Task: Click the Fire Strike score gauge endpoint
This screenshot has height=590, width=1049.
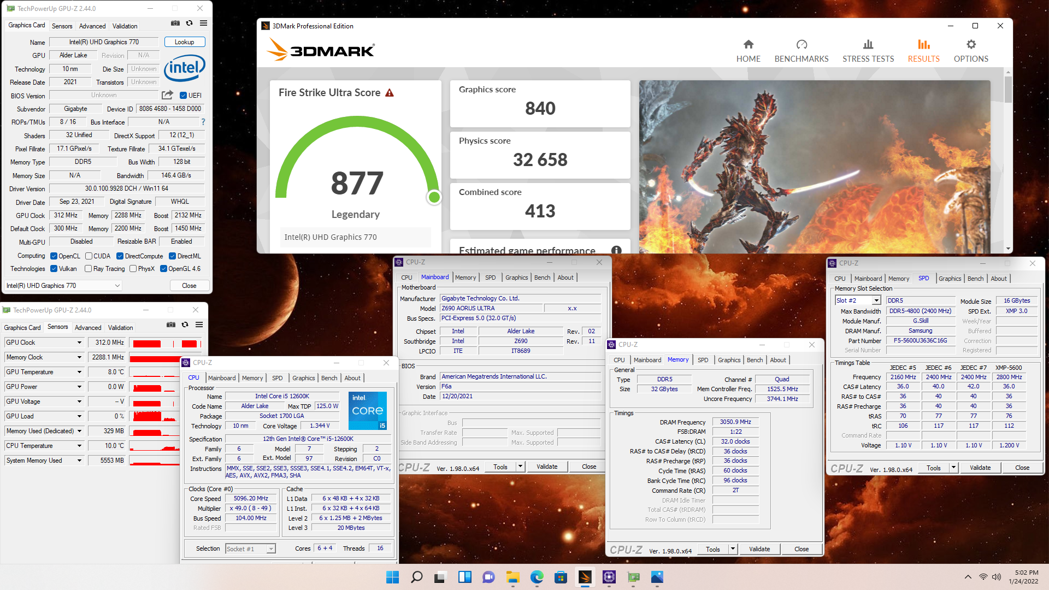Action: (434, 197)
